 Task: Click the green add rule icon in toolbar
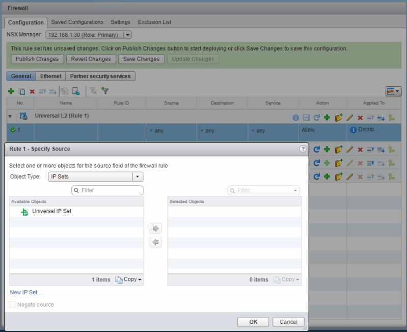point(11,91)
